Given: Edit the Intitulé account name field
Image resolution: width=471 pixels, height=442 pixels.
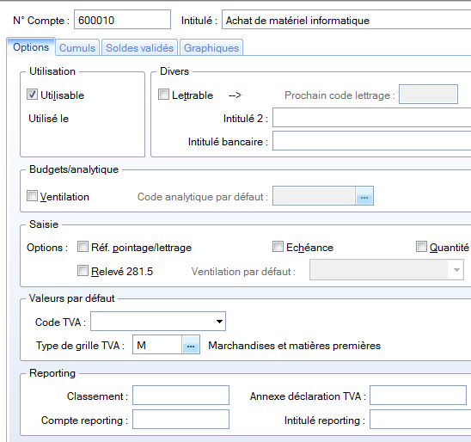Looking at the screenshot, I should coord(346,20).
